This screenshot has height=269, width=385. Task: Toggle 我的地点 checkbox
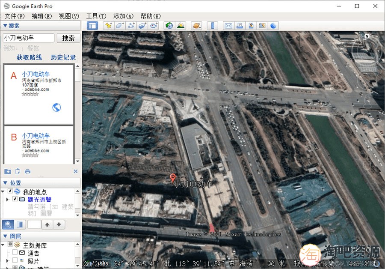(10, 191)
